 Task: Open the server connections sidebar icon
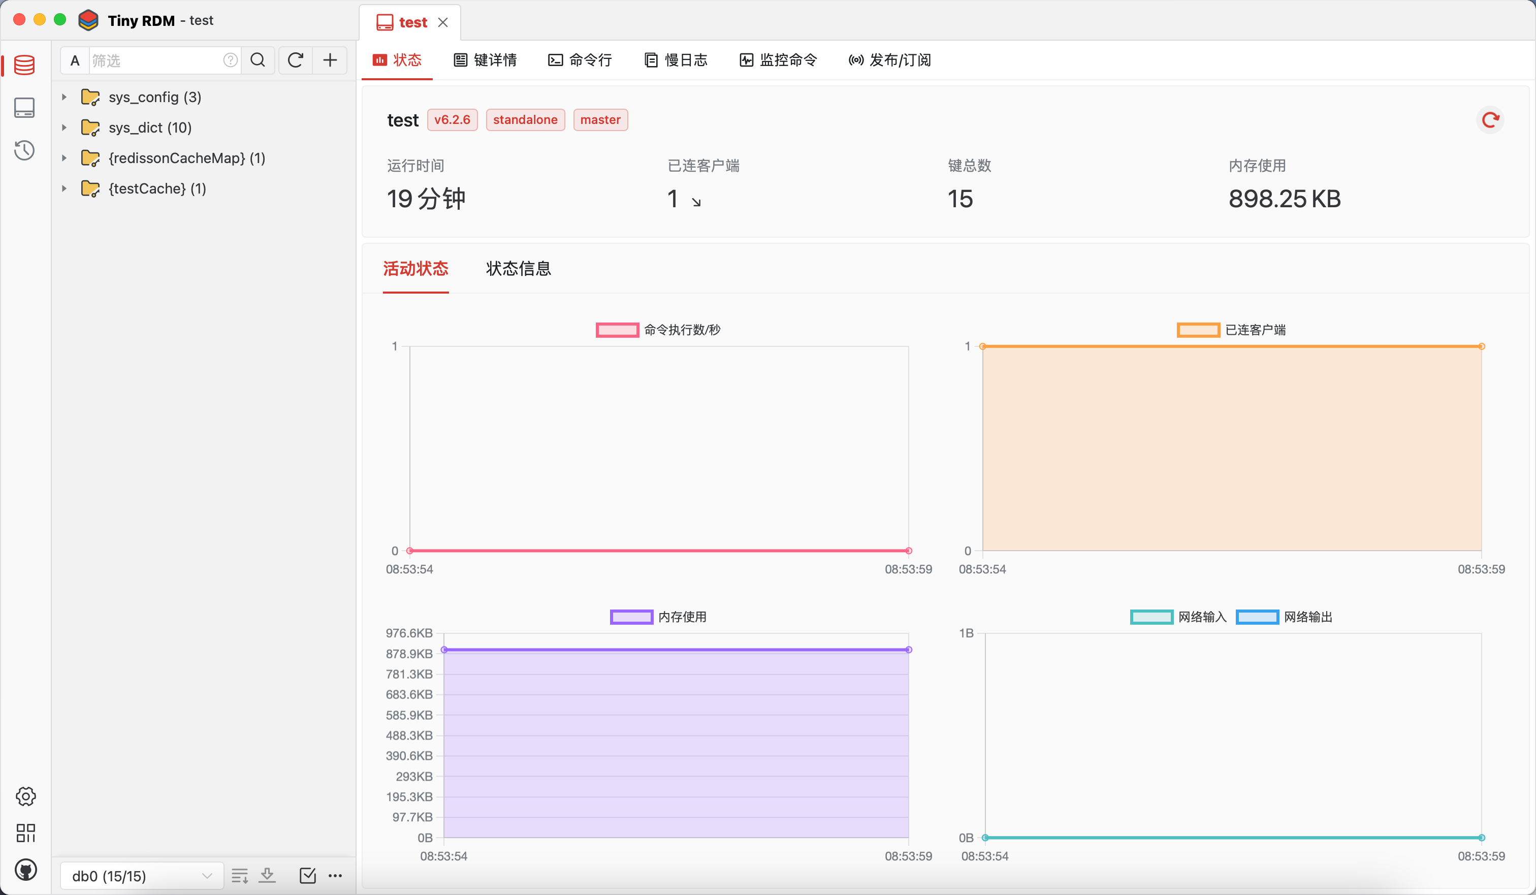pos(24,108)
